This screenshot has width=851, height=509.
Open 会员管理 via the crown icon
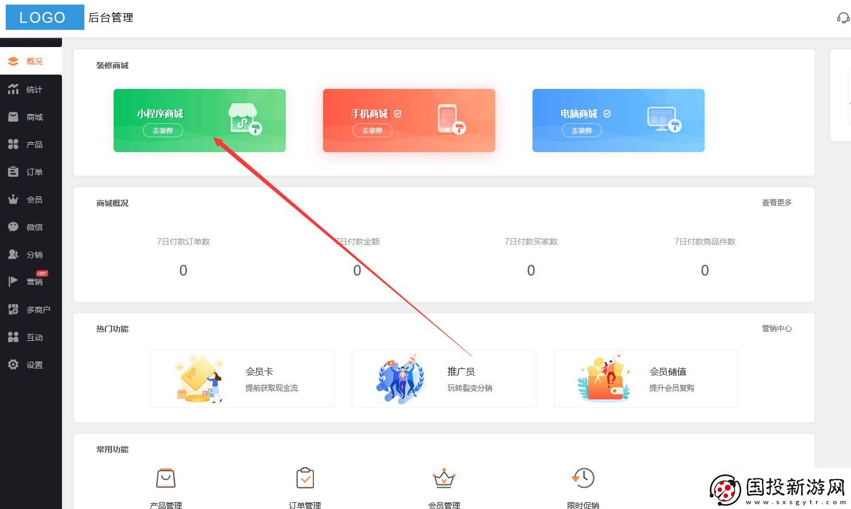(444, 477)
